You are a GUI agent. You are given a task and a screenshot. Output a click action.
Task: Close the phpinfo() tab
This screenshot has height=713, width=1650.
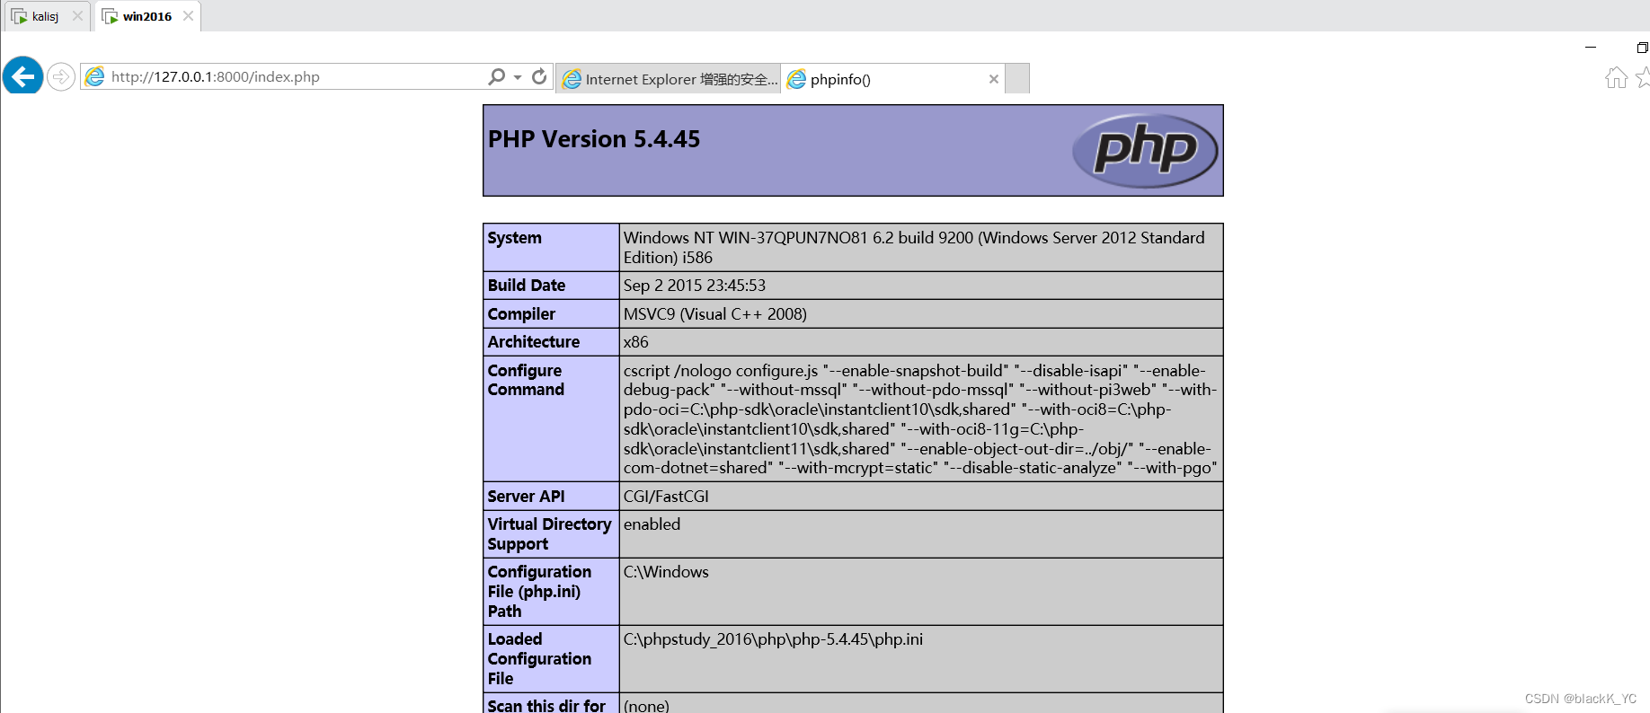tap(993, 79)
